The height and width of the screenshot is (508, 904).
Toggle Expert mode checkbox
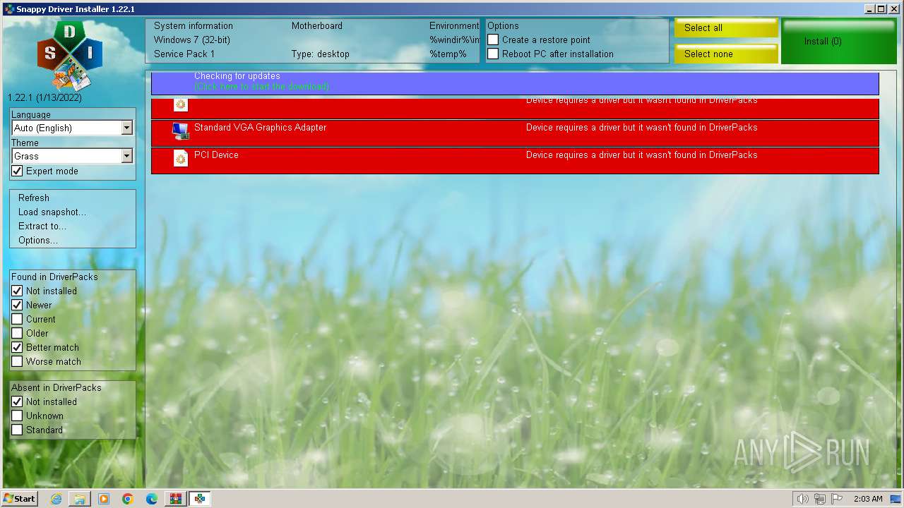(17, 171)
